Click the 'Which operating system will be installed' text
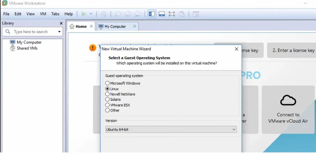 click(166, 63)
